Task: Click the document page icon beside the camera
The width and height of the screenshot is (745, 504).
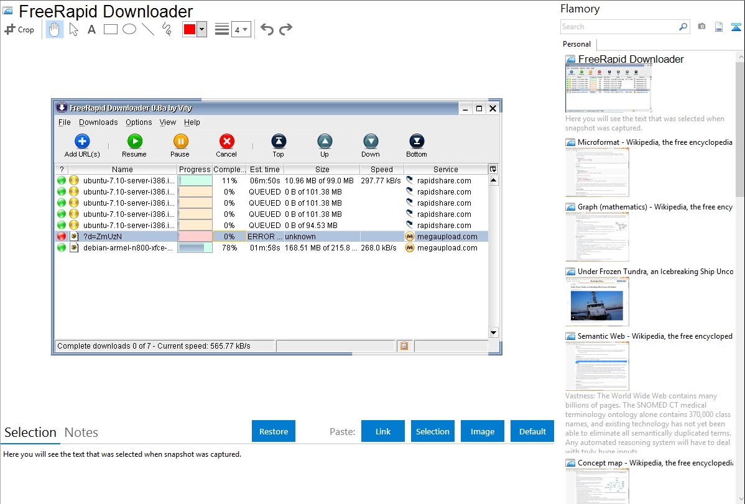Action: pyautogui.click(x=719, y=27)
